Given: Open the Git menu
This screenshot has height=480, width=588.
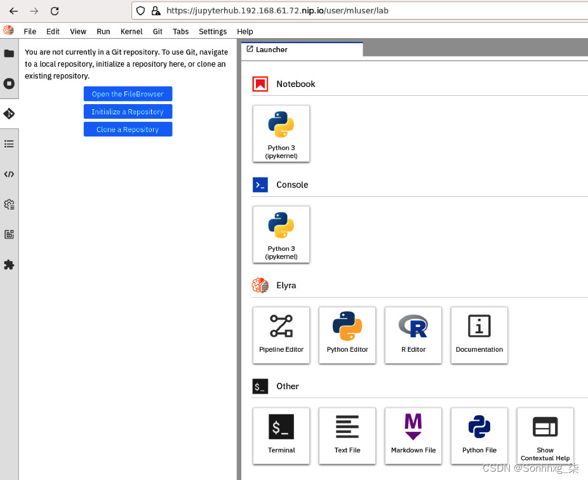Looking at the screenshot, I should 157,32.
